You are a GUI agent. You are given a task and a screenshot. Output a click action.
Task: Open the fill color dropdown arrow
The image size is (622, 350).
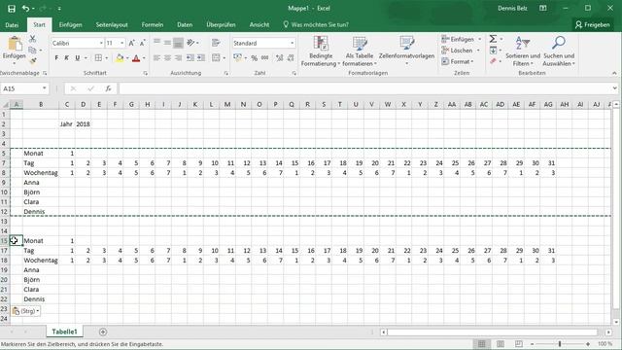(127, 58)
